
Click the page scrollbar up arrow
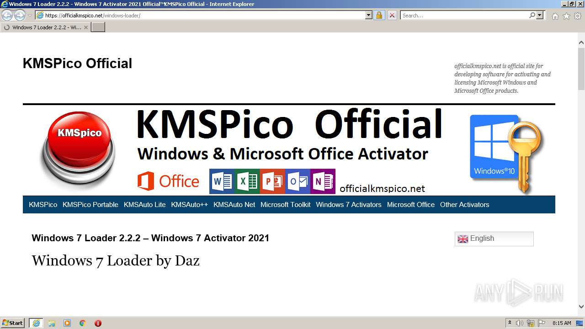pyautogui.click(x=581, y=42)
